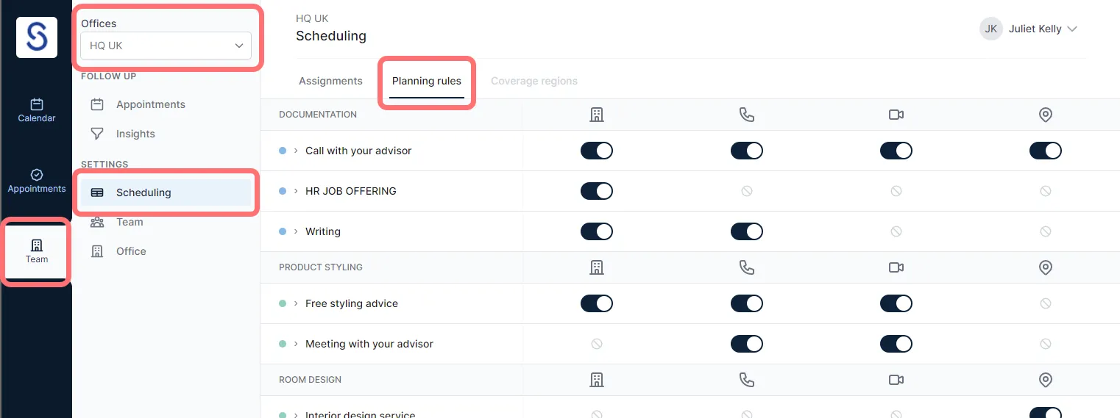Toggle on-location for Call with your advisor
This screenshot has width=1120, height=418.
(x=1046, y=151)
